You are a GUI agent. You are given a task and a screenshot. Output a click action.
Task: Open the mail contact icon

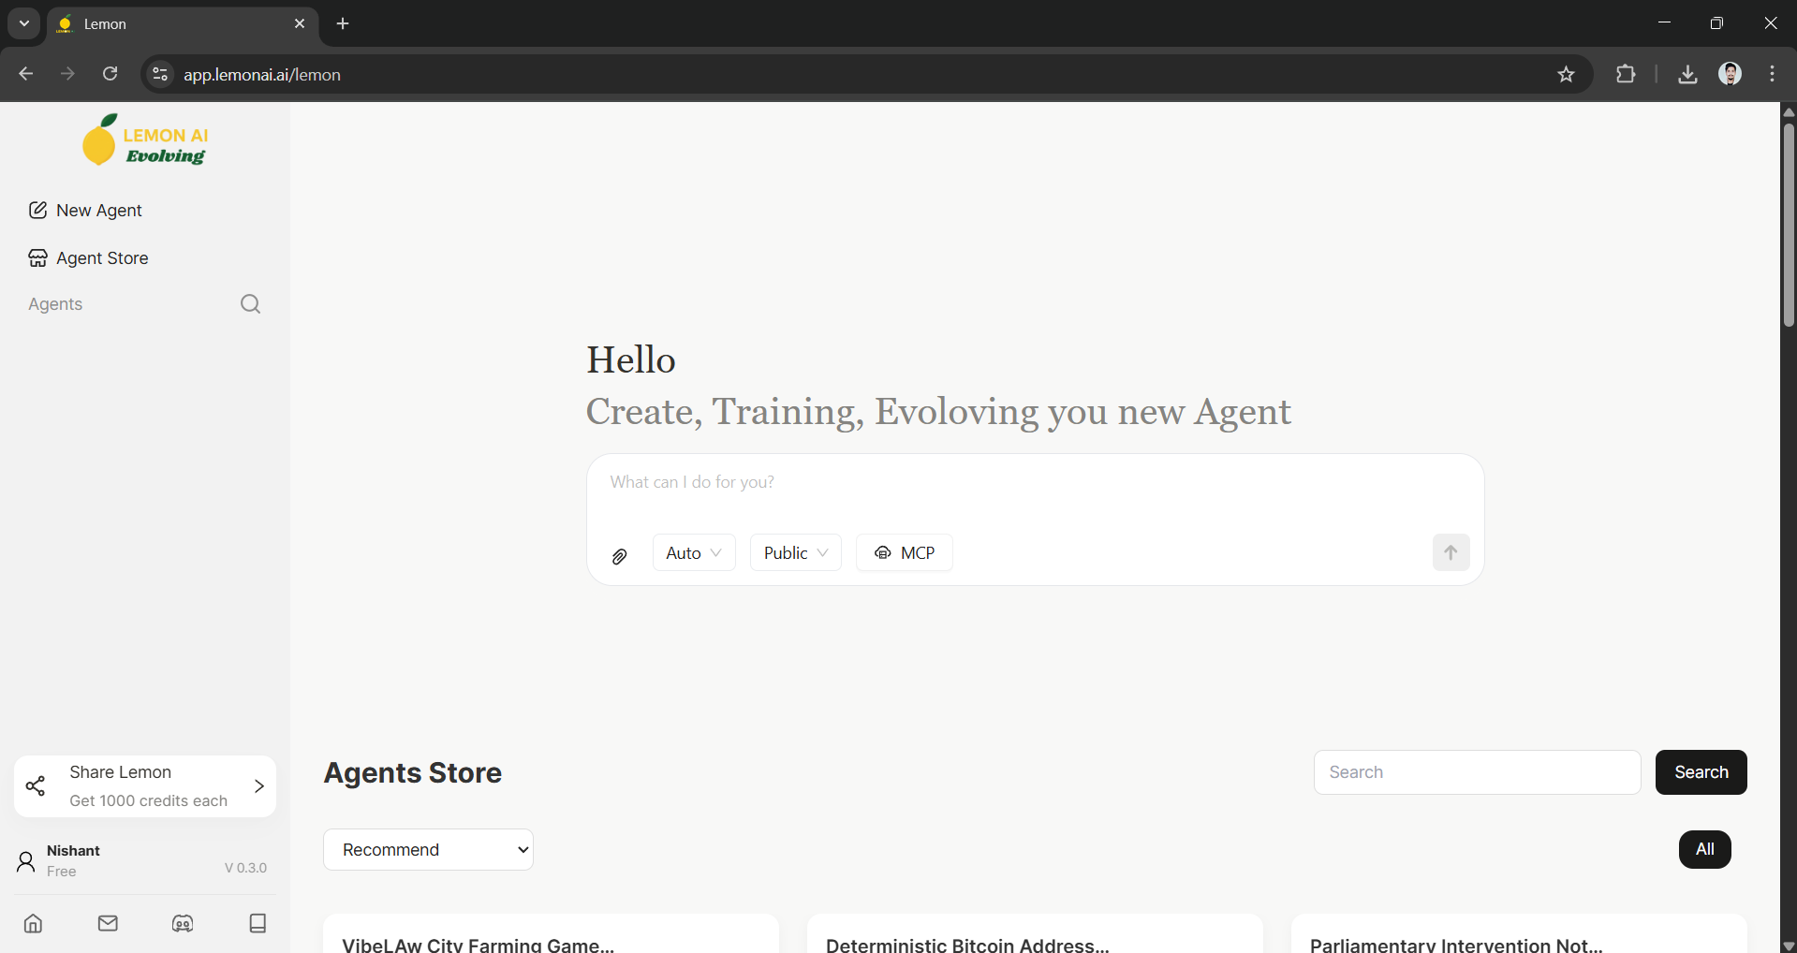107,924
